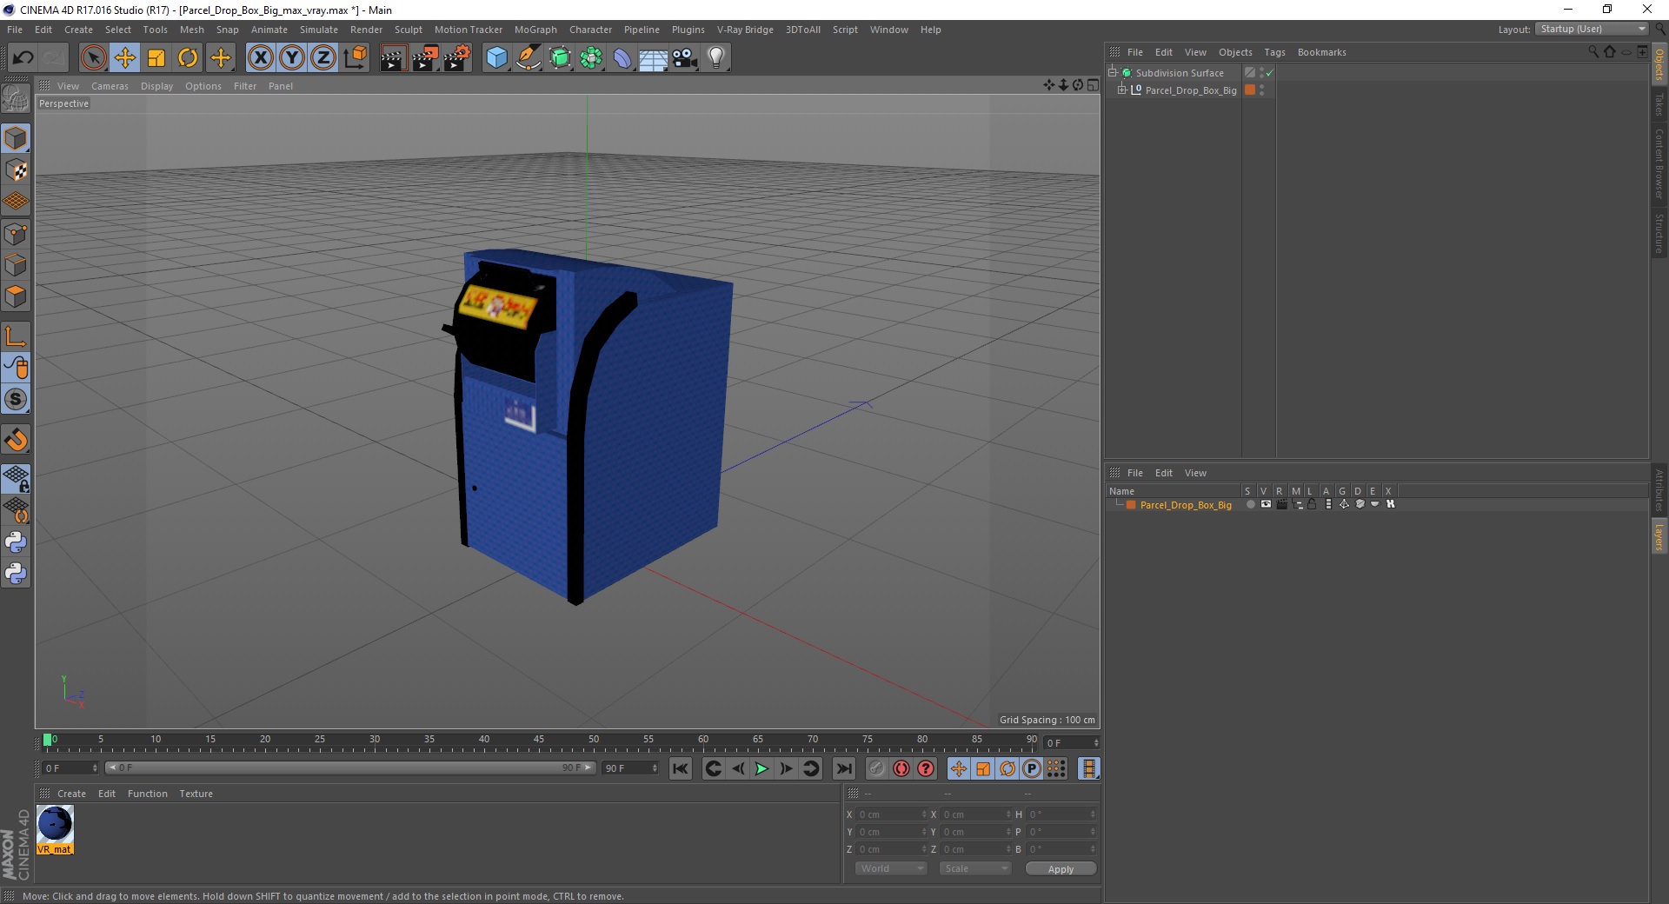Click the X position input field
This screenshot has height=904, width=1669.
pyautogui.click(x=891, y=814)
